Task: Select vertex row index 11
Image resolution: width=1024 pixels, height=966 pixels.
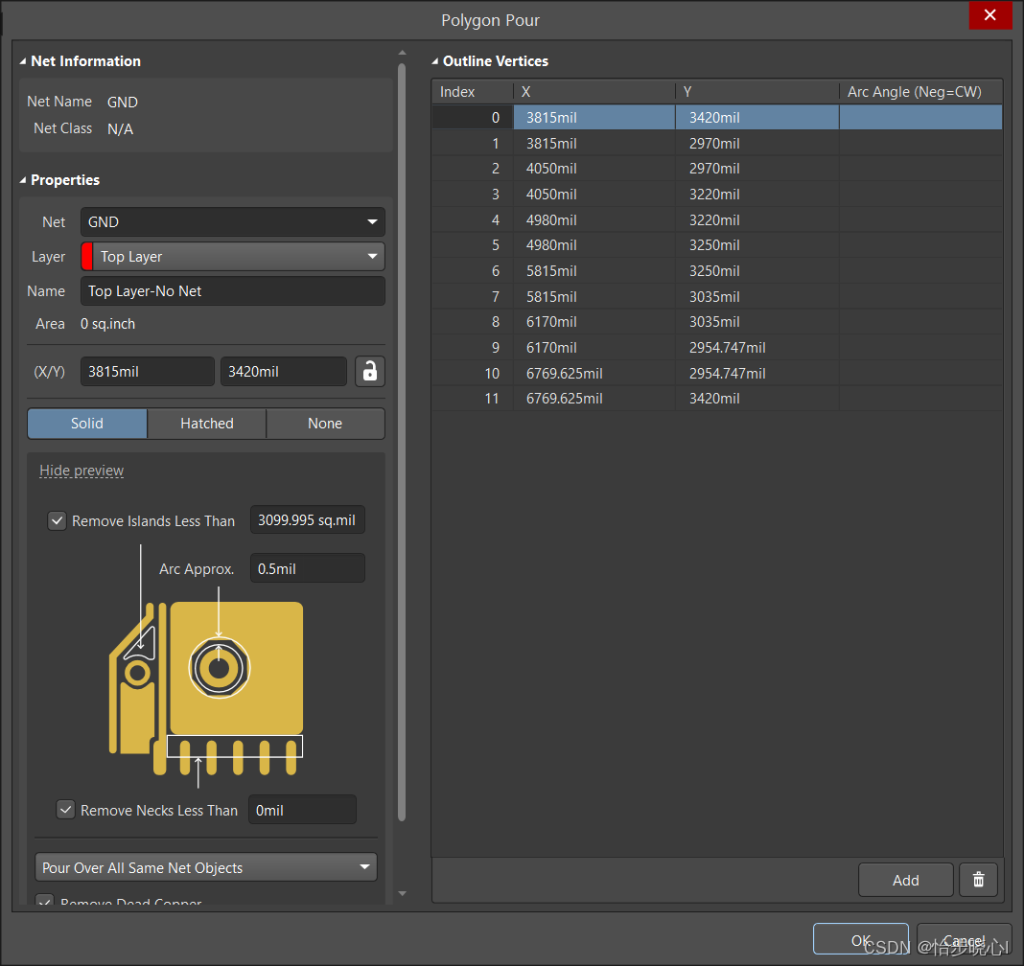Action: tap(717, 399)
